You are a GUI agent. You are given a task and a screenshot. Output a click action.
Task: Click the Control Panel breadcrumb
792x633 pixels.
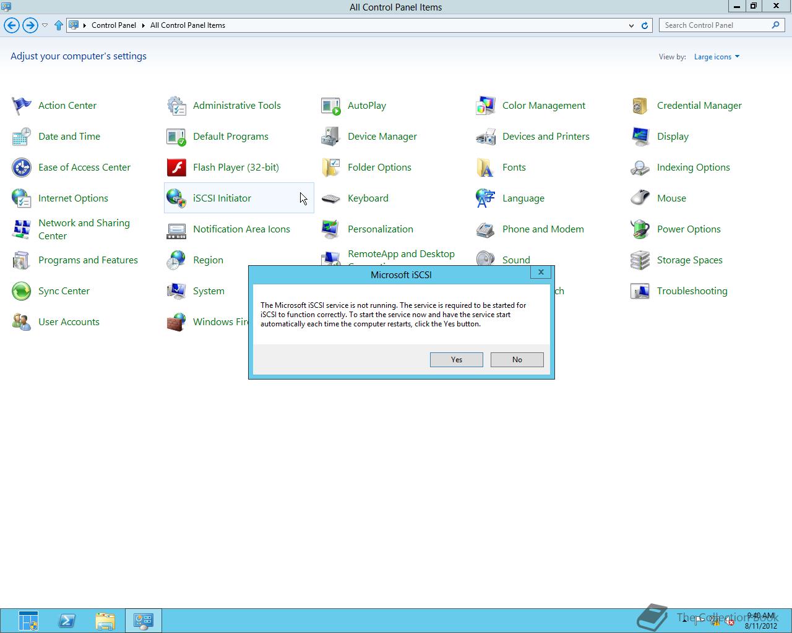(x=114, y=25)
